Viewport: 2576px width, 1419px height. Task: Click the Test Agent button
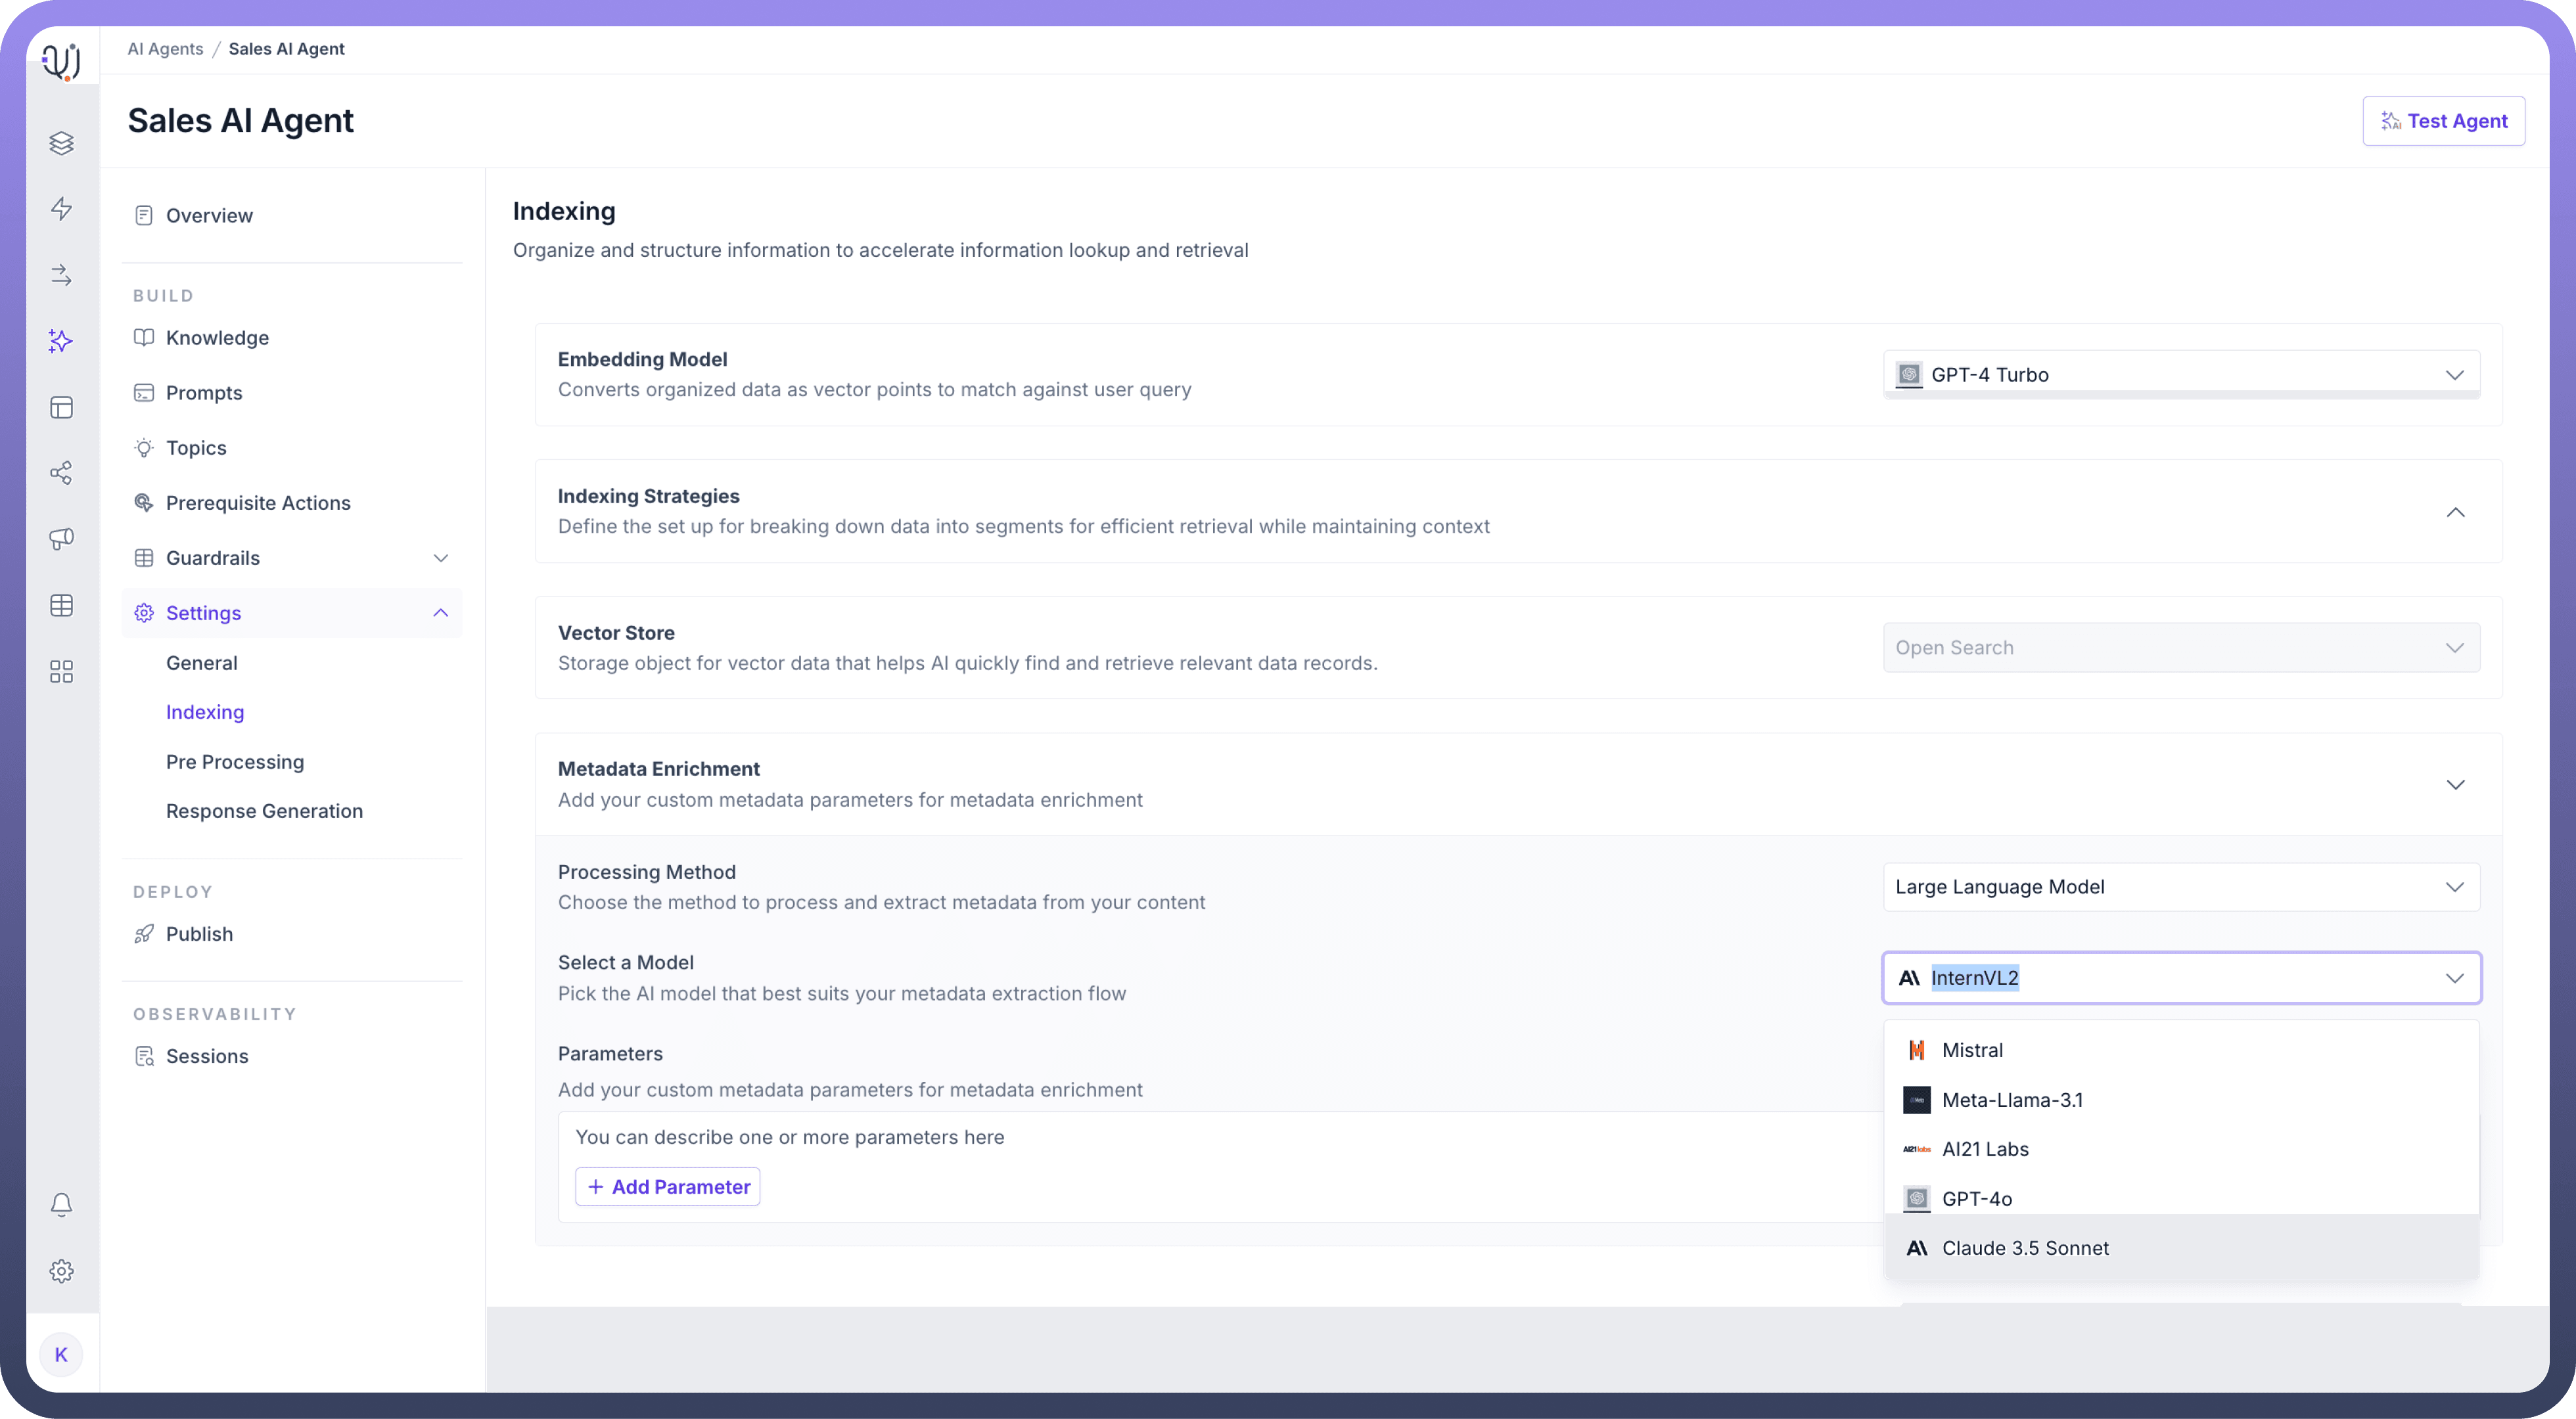click(x=2443, y=121)
